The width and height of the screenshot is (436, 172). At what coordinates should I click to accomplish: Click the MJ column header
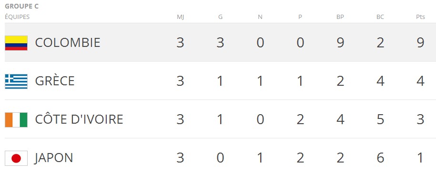(181, 17)
